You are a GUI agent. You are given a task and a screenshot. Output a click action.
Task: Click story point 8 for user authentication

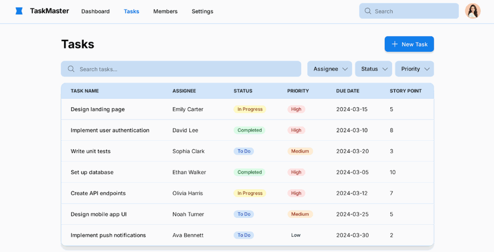[391, 130]
